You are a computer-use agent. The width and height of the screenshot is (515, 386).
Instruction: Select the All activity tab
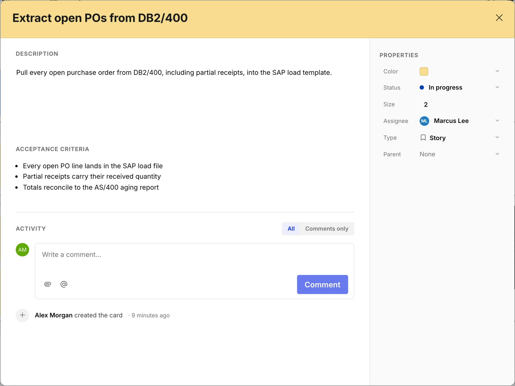pos(291,229)
